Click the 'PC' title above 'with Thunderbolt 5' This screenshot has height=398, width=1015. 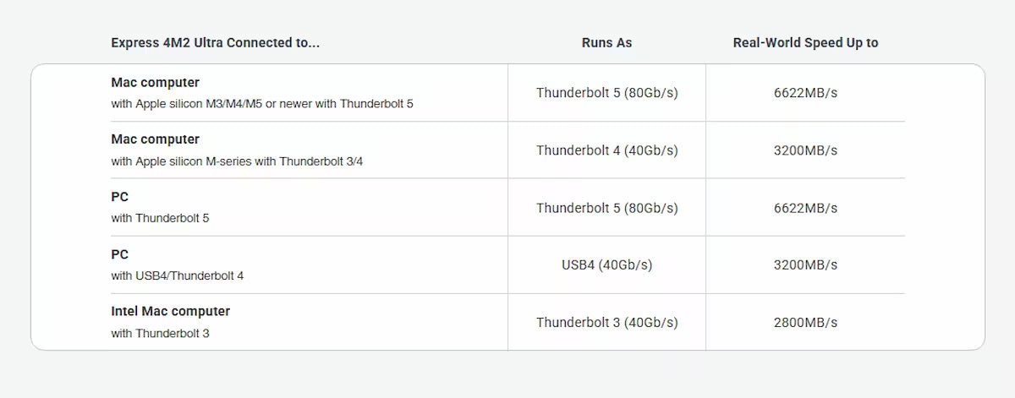click(119, 197)
